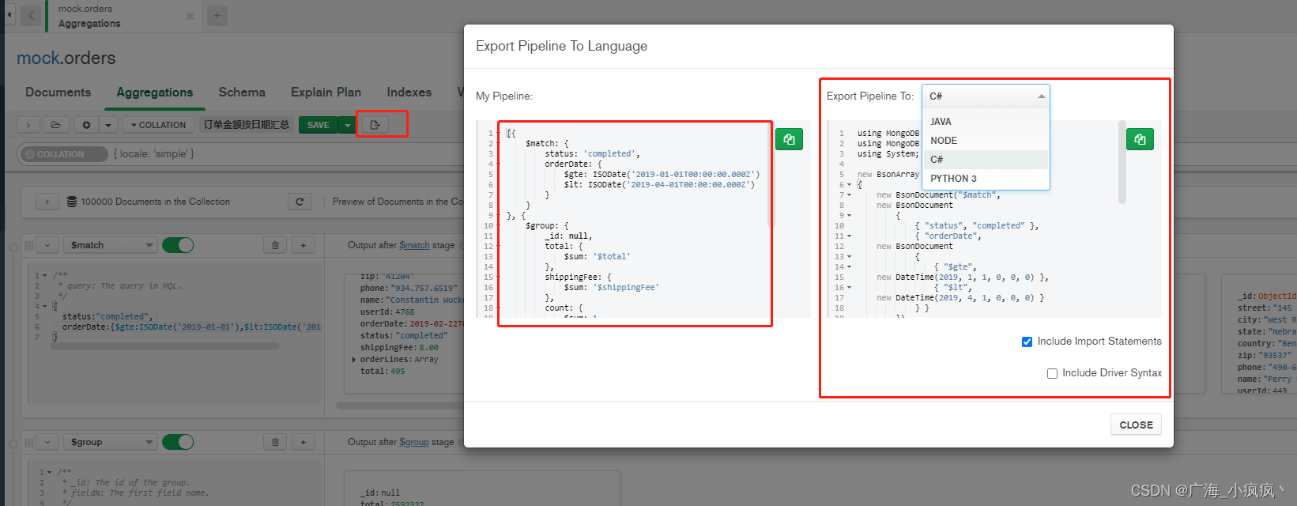
Task: Copy My Pipeline code to clipboard
Action: pos(789,139)
